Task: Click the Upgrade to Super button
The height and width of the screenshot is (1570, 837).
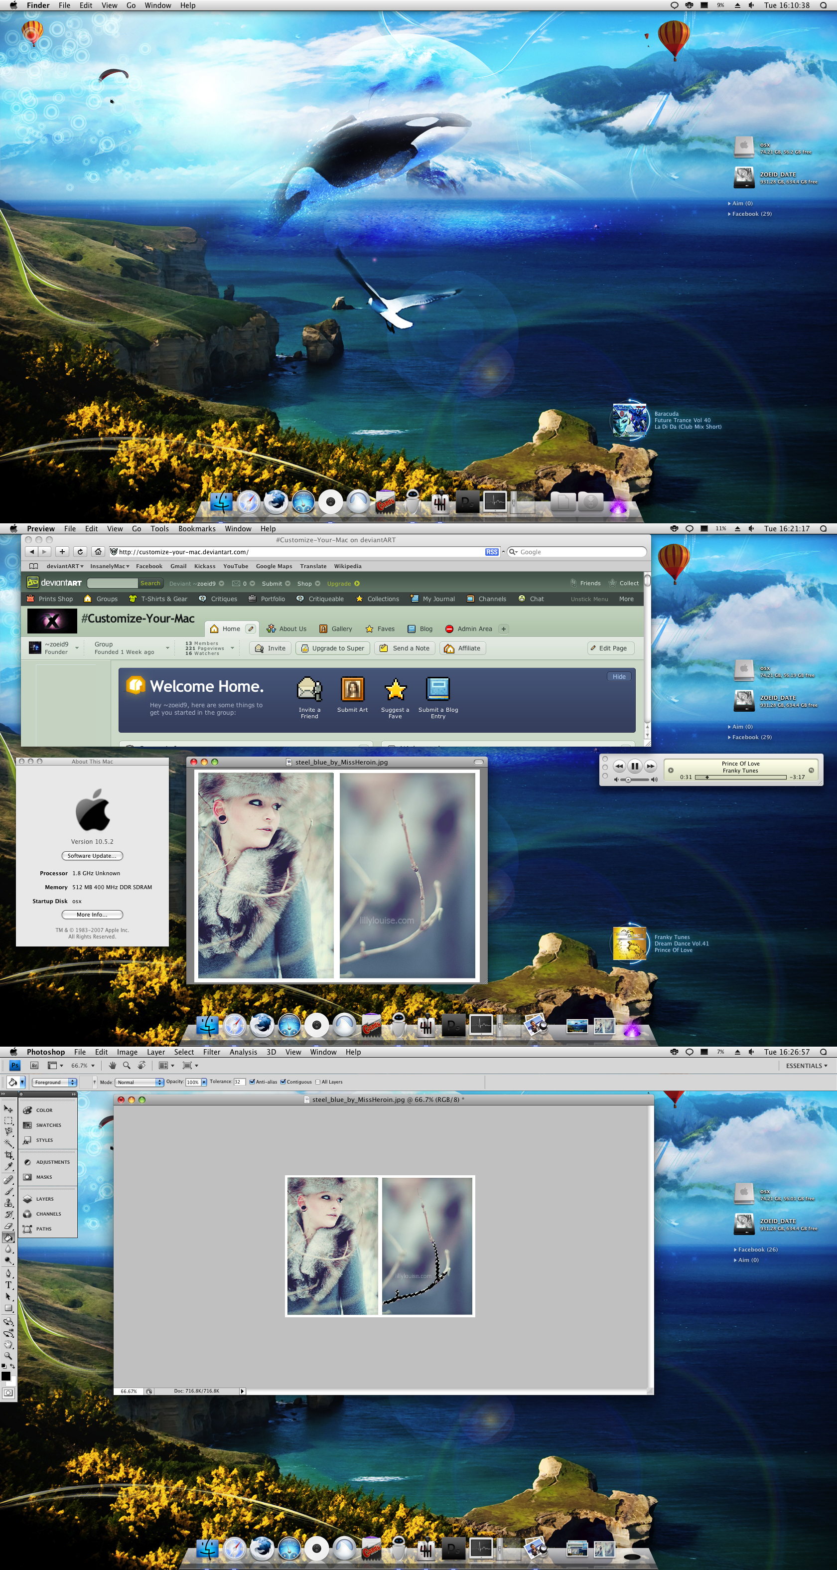Action: pyautogui.click(x=333, y=648)
